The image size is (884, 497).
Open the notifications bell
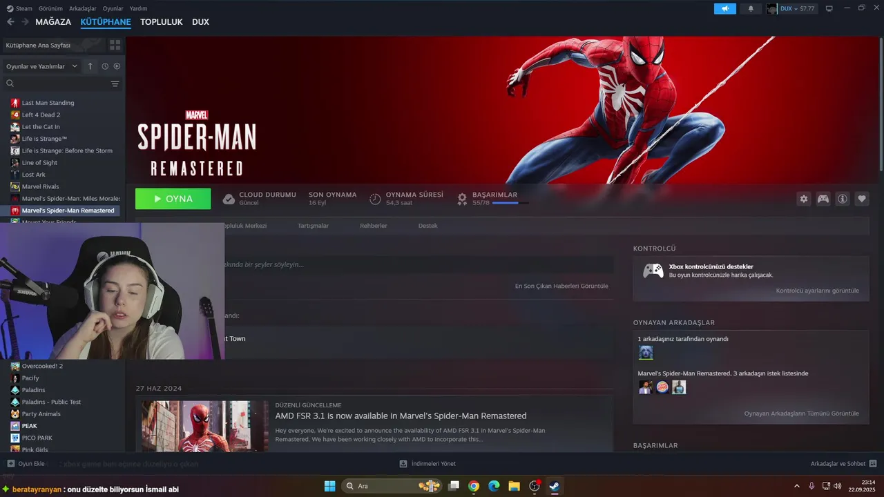point(751,8)
